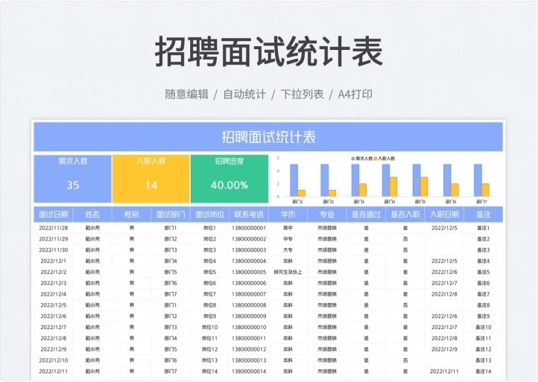Select the 大专 education cell
The image size is (538, 382).
pyautogui.click(x=288, y=249)
